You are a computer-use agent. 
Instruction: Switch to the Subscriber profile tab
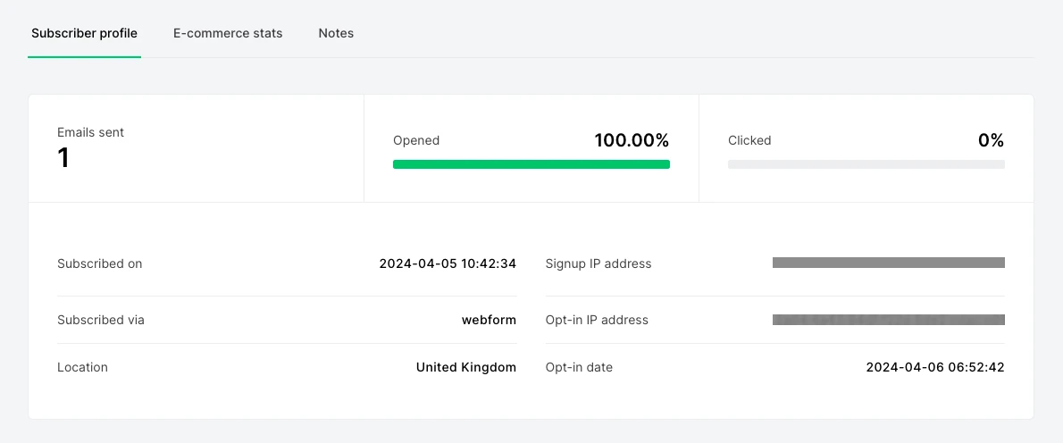point(84,34)
